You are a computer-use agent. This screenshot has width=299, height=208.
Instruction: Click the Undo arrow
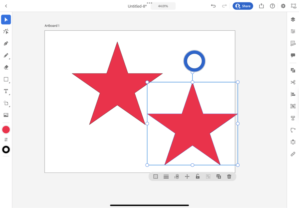tap(213, 6)
